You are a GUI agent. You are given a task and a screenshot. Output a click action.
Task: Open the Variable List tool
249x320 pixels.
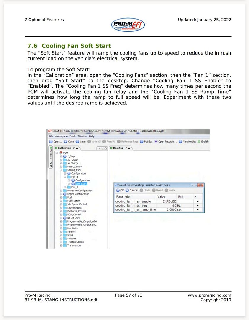coord(181,141)
